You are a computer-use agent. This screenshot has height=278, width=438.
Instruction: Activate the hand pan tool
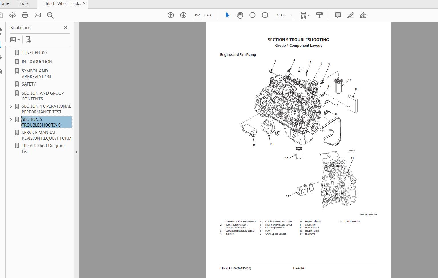click(x=240, y=15)
